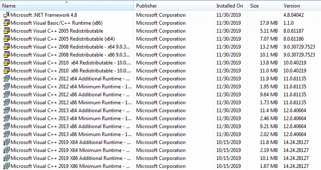Image resolution: width=321 pixels, height=170 pixels.
Task: Click the 11.0 MB size value
Action: click(269, 71)
